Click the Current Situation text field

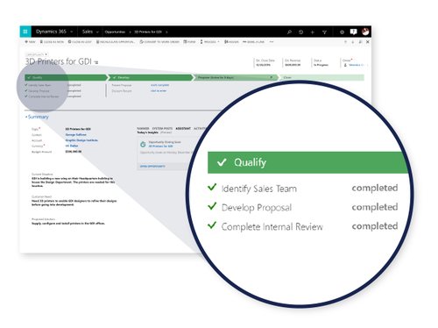[73, 182]
